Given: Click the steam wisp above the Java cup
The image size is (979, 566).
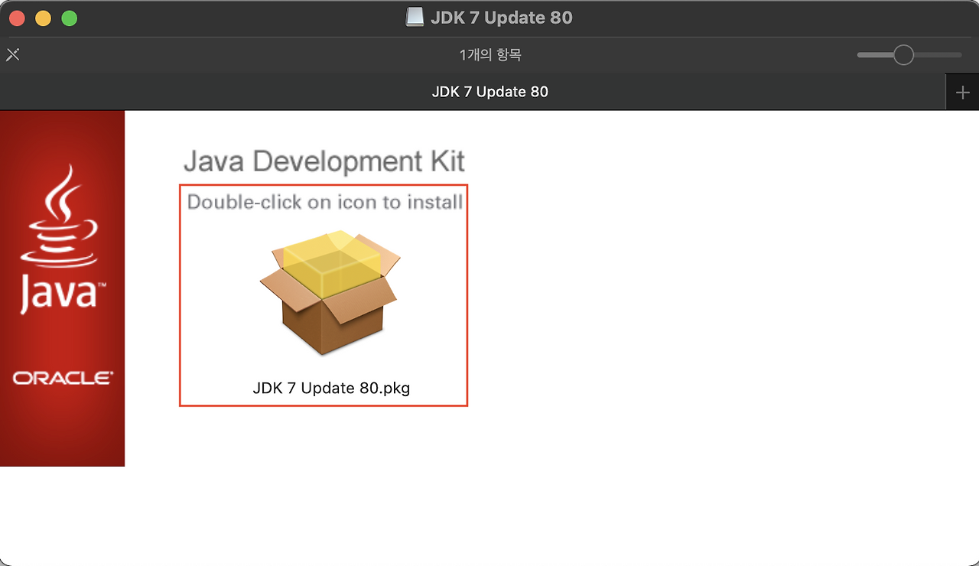Looking at the screenshot, I should (61, 191).
